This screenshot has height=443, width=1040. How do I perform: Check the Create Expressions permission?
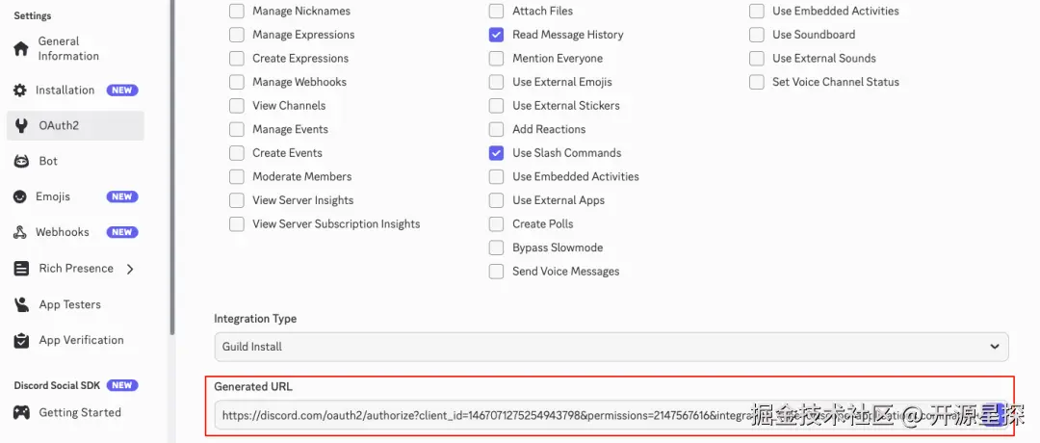coord(237,59)
